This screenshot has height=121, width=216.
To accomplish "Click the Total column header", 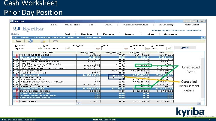I will tap(161, 52).
